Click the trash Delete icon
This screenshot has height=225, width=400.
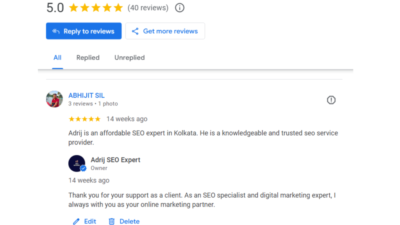tap(112, 221)
